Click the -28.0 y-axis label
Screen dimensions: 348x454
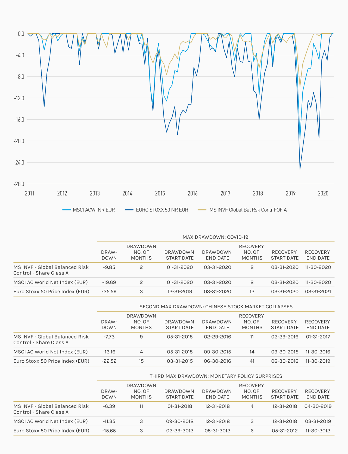19,184
